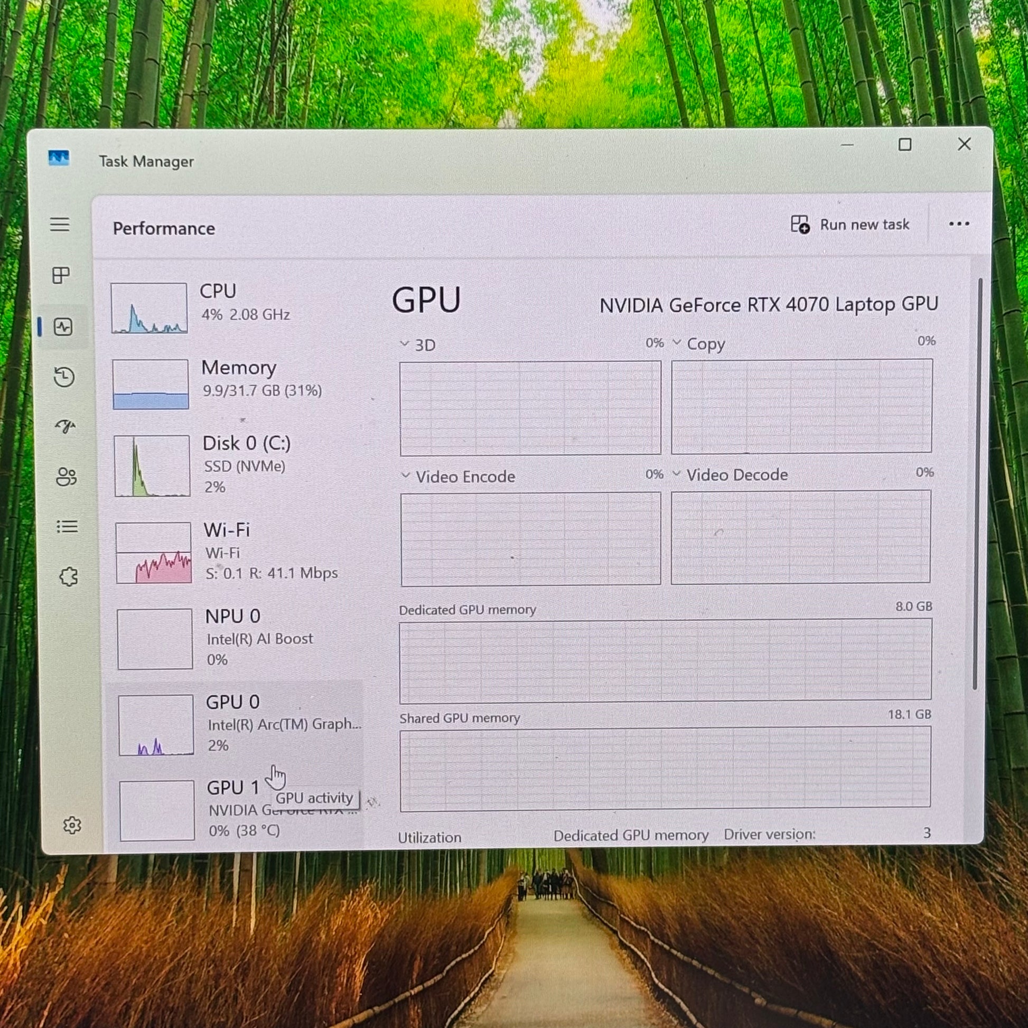Open Startup apps page icon
The width and height of the screenshot is (1028, 1028).
pos(65,426)
